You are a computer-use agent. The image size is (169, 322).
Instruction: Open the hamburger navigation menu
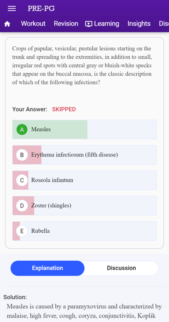(x=12, y=8)
